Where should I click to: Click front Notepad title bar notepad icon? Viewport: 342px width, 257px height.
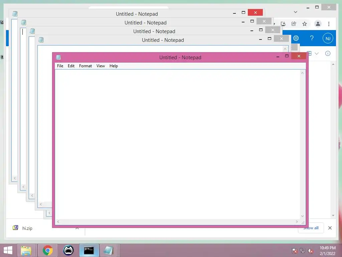[x=58, y=57]
